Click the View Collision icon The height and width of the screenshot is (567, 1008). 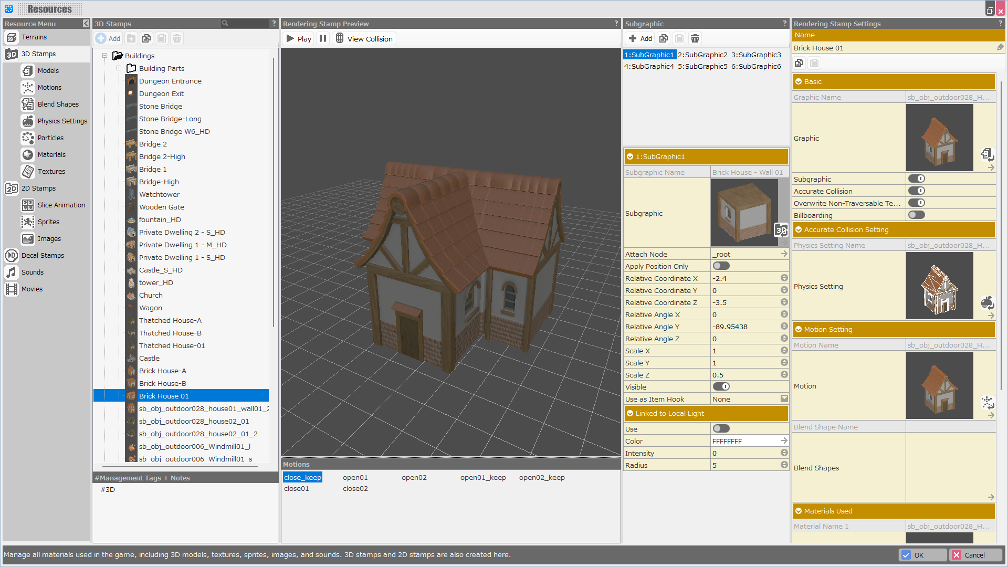tap(340, 38)
